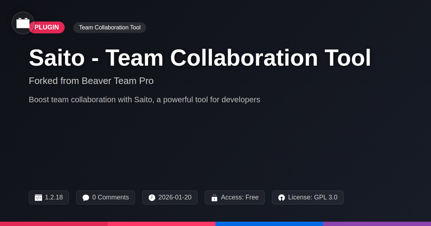
Task: Click the crimson color bar segment
Action: coord(54,224)
